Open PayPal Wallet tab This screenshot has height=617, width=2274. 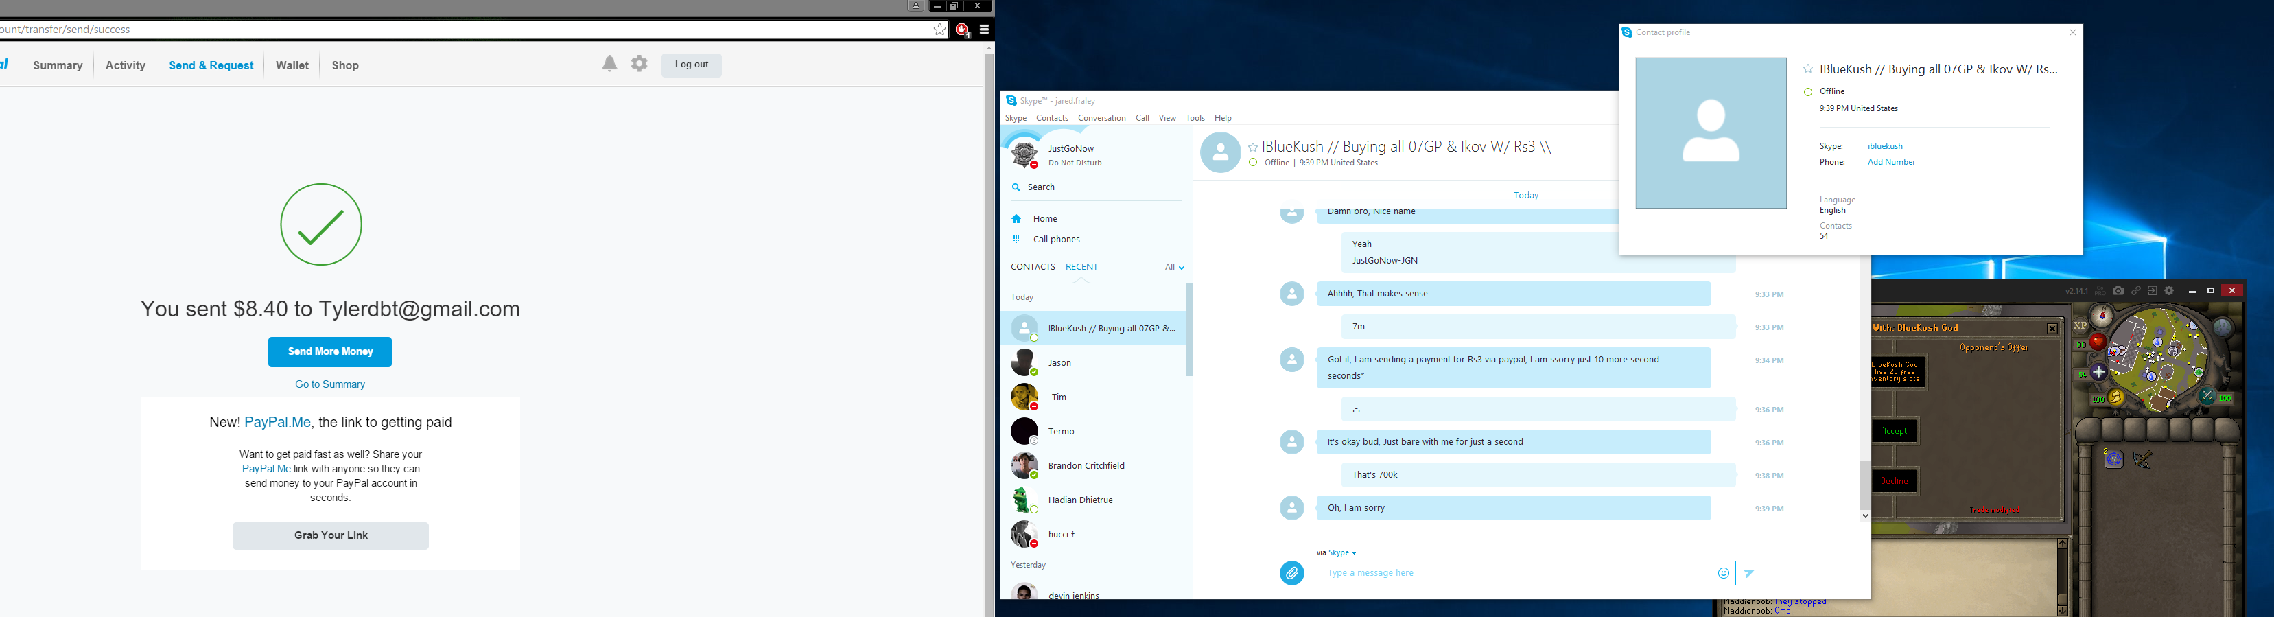pos(292,65)
